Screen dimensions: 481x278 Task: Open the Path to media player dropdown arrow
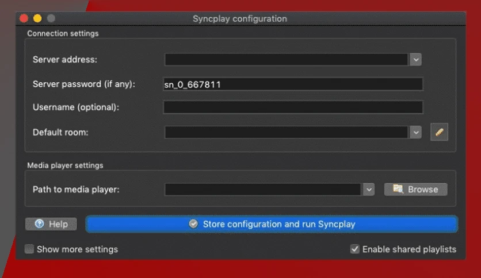click(369, 190)
